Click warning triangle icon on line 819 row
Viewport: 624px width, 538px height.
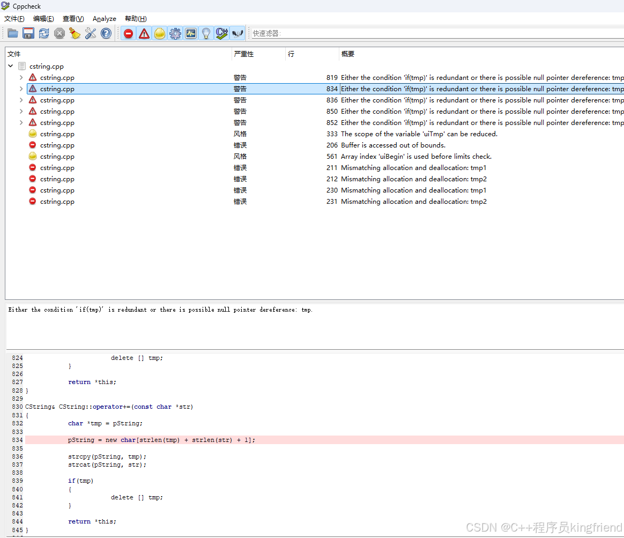tap(33, 77)
